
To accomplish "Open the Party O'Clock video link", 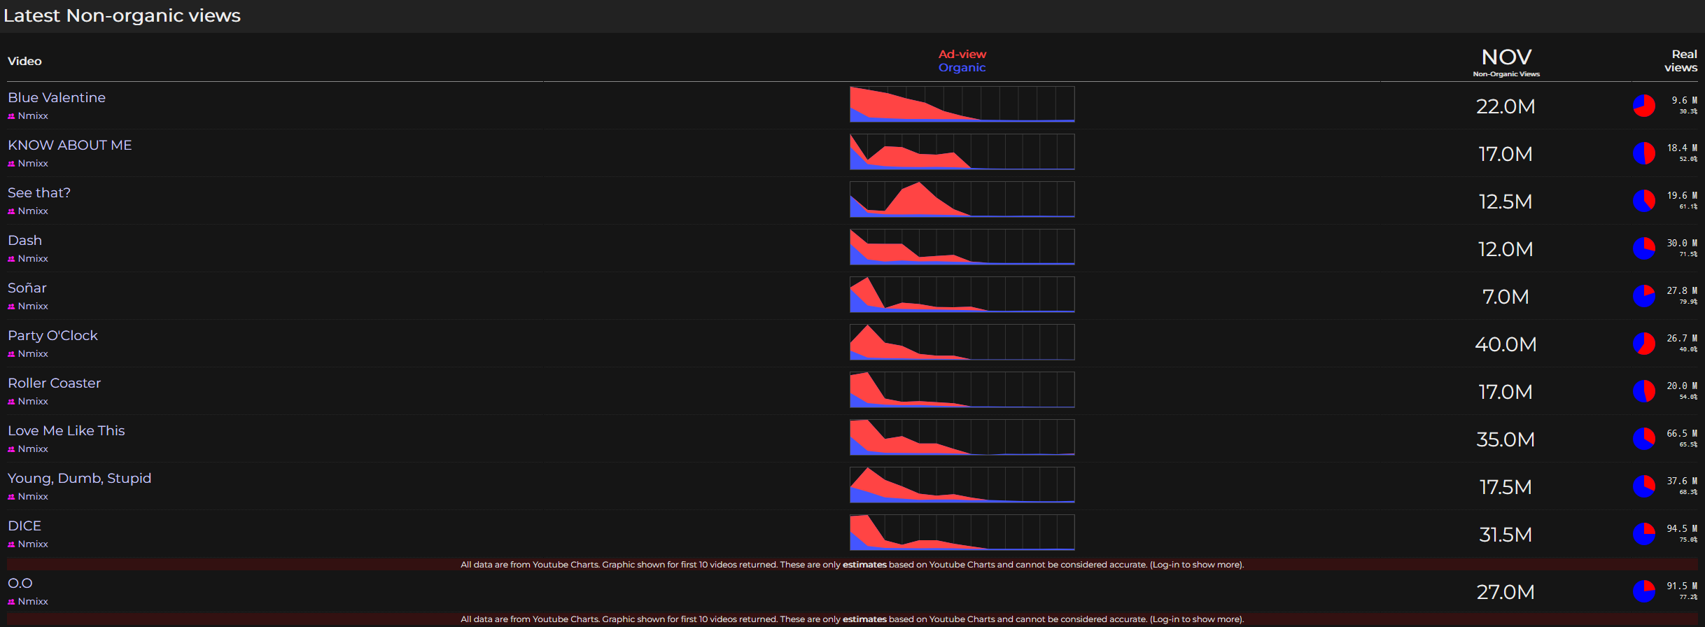I will point(53,335).
